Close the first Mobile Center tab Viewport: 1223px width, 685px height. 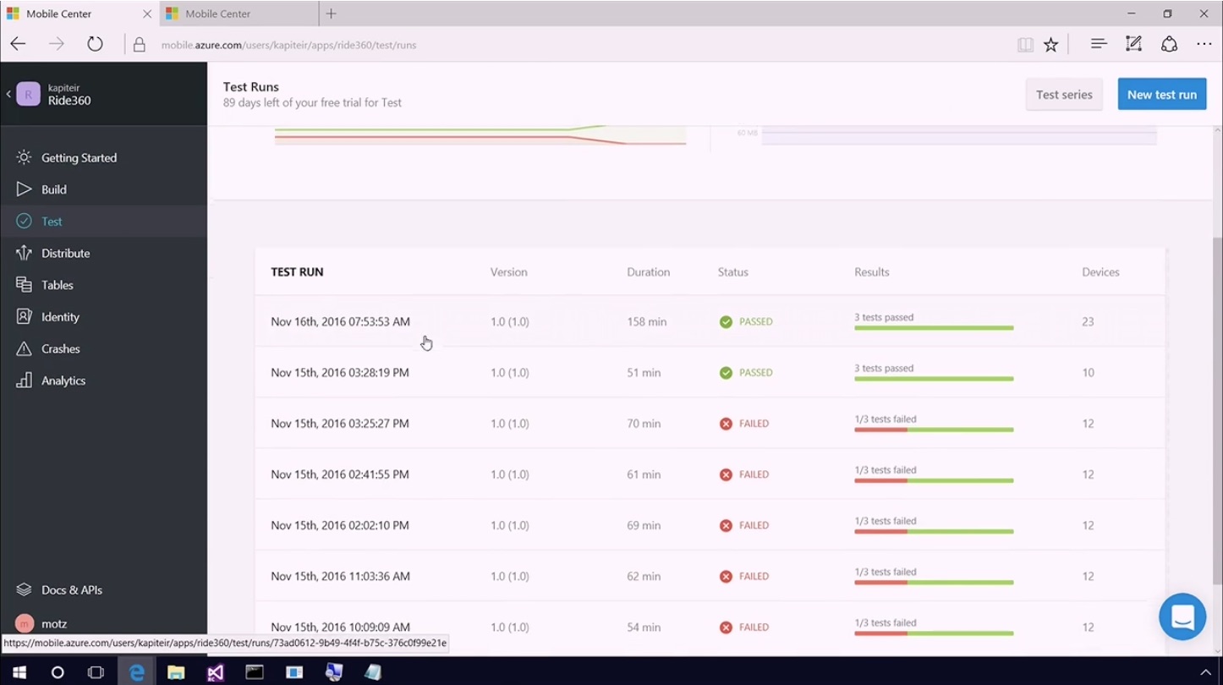click(147, 14)
